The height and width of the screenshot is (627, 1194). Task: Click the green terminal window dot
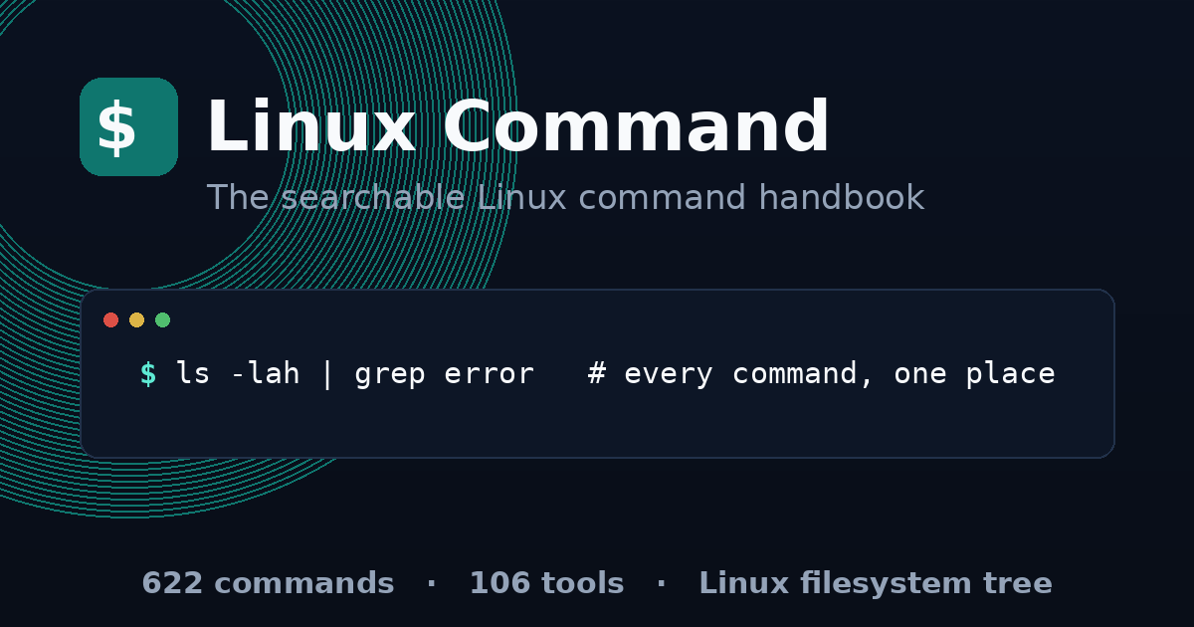coord(162,319)
